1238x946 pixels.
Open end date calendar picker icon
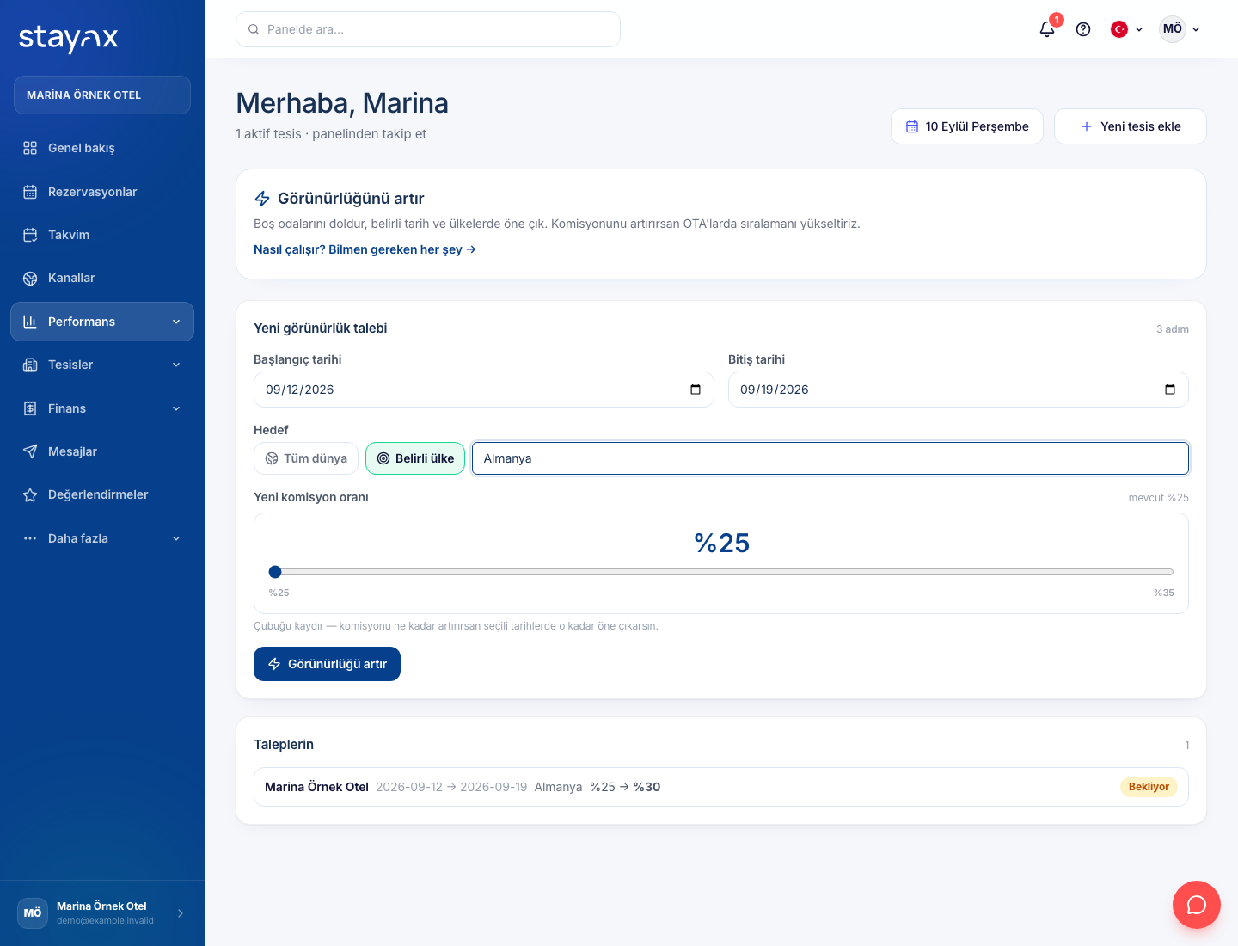point(1170,390)
